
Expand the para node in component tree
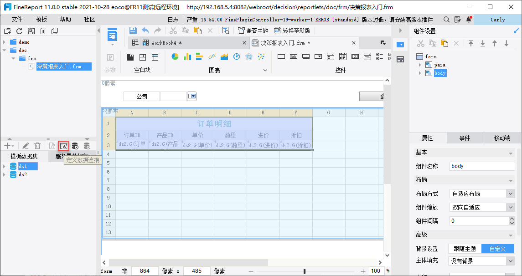(420, 65)
